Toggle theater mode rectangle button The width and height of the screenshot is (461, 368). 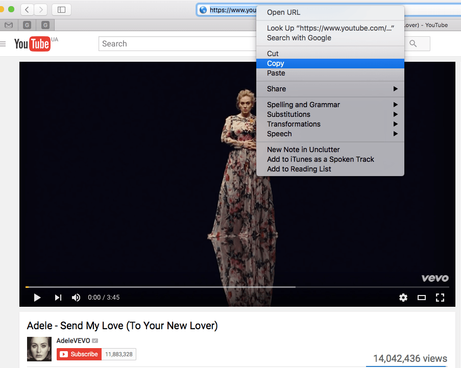tap(422, 298)
